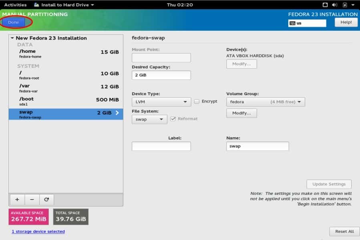Open the 1 storage device selected link
This screenshot has width=360, height=240.
(38, 231)
